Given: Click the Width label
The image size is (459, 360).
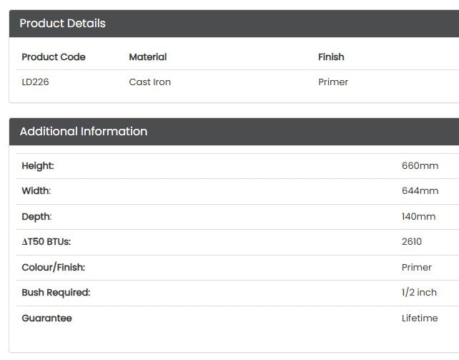Looking at the screenshot, I should point(36,191).
